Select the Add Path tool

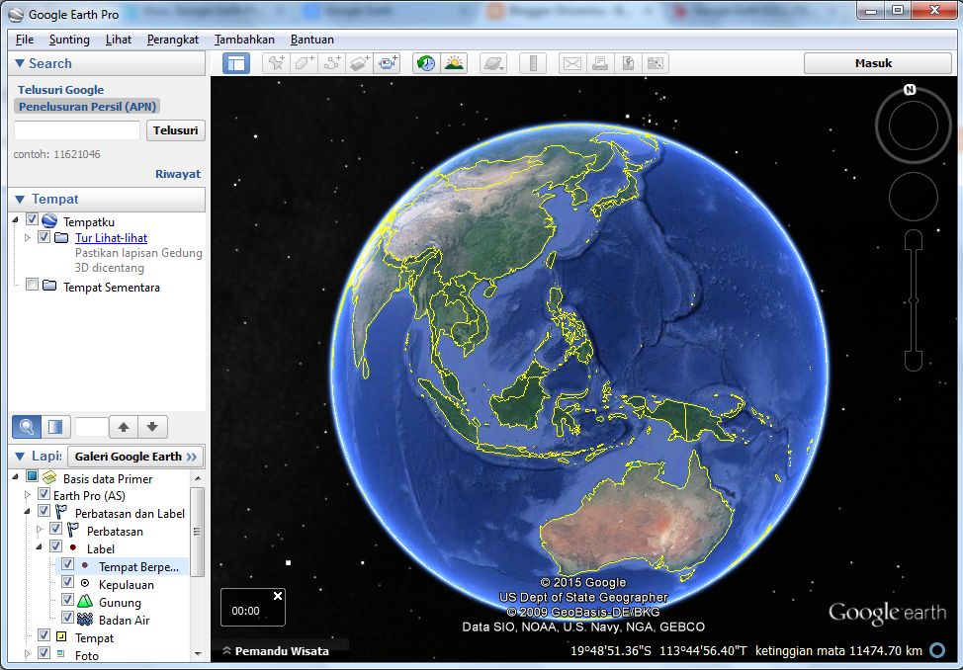pyautogui.click(x=332, y=63)
